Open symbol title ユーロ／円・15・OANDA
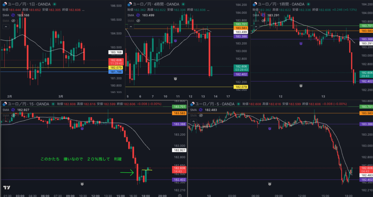Image resolution: width=373 pixels, height=197 pixels. 28,104
